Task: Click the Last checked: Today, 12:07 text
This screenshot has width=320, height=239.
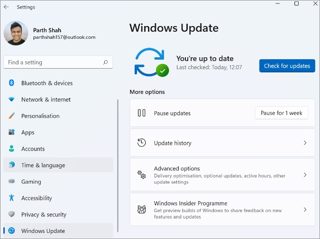Action: click(x=209, y=67)
